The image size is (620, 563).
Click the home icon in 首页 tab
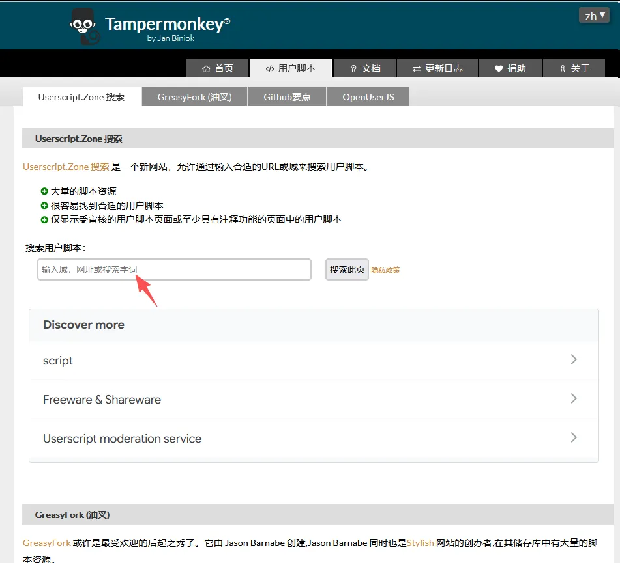[x=206, y=69]
